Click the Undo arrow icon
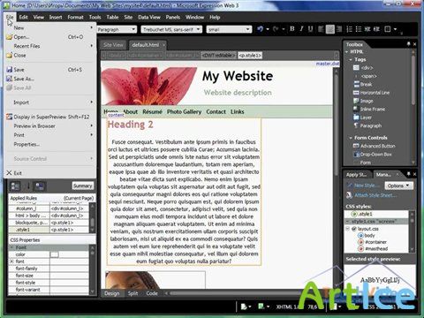The height and width of the screenshot is (318, 424). tap(261, 29)
